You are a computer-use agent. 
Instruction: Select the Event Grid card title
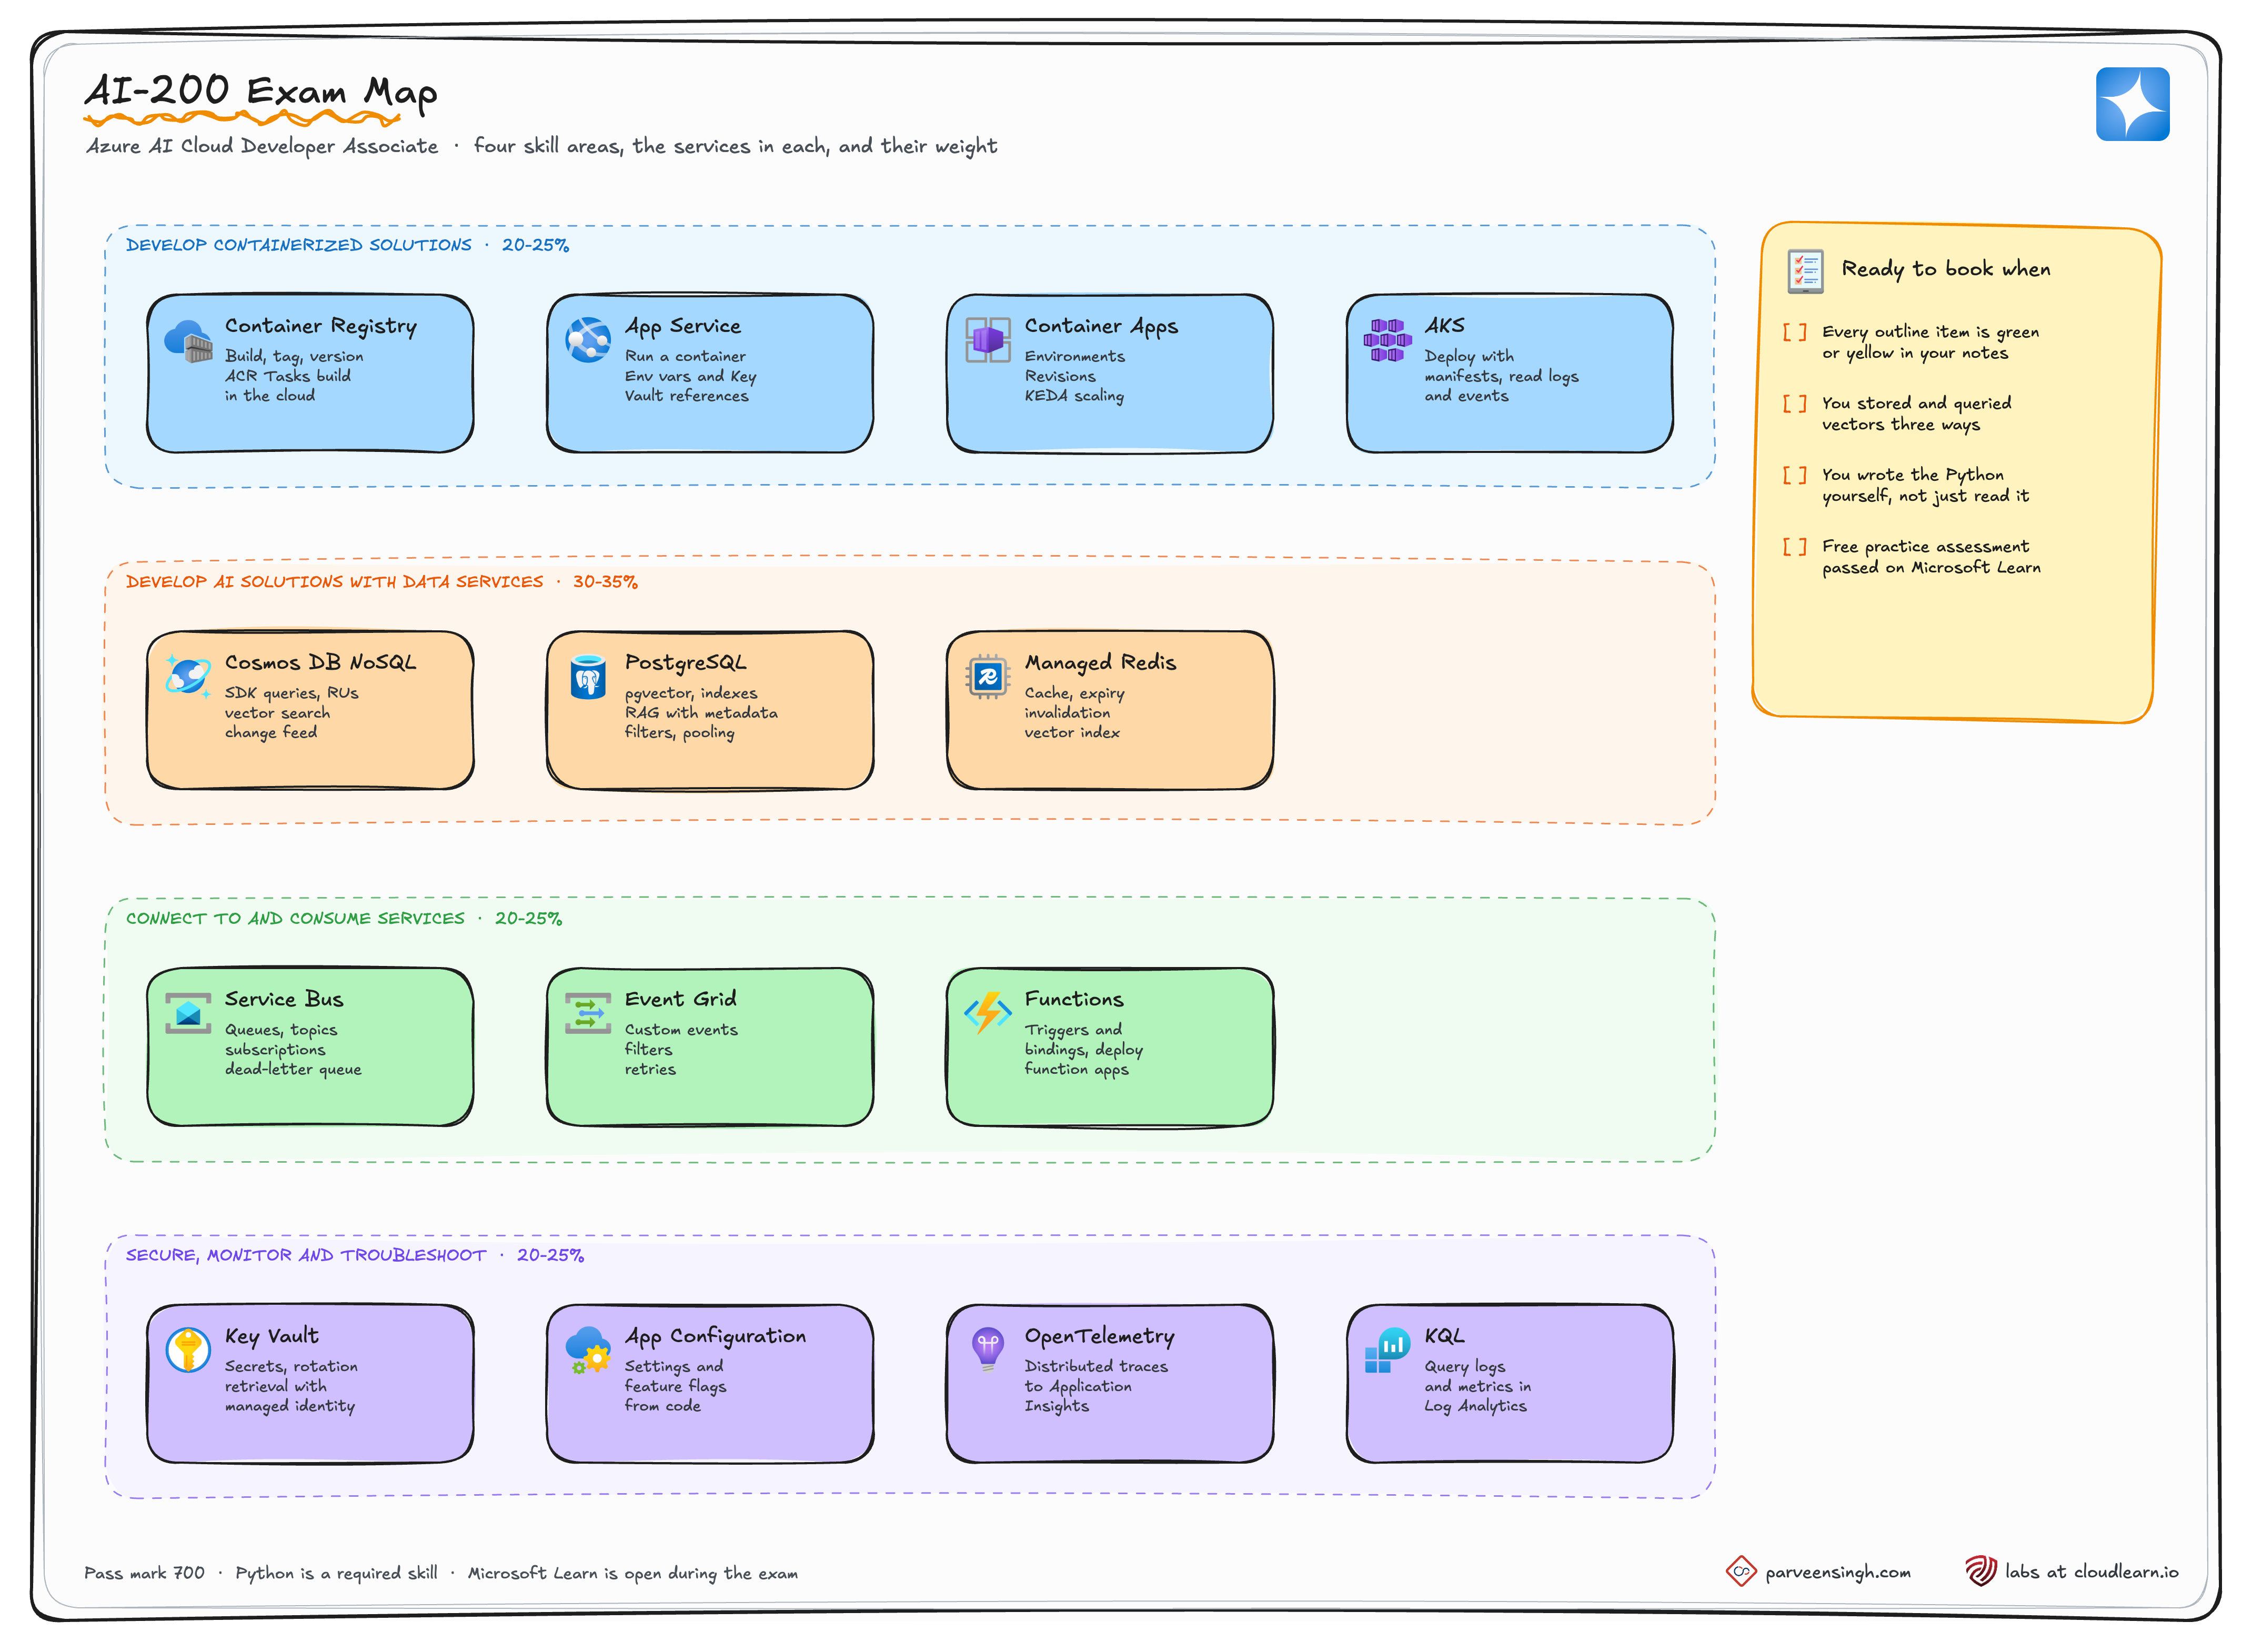[x=680, y=1000]
